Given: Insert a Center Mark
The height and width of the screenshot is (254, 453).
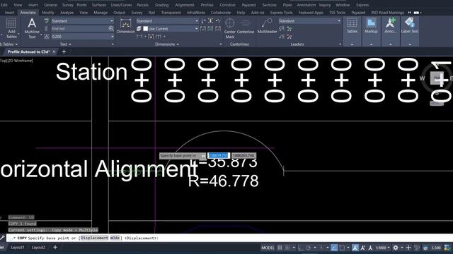Looking at the screenshot, I should tap(229, 28).
